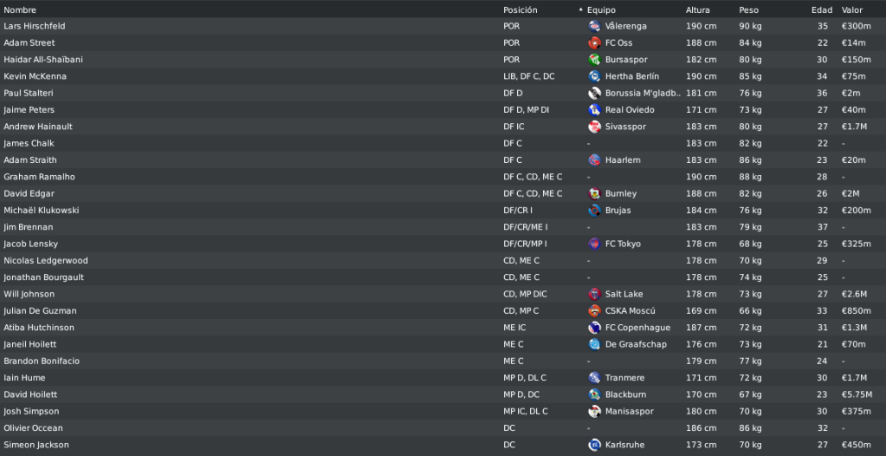Viewport: 886px width, 456px height.
Task: Click the Real Oviedo club crest
Action: (x=594, y=110)
